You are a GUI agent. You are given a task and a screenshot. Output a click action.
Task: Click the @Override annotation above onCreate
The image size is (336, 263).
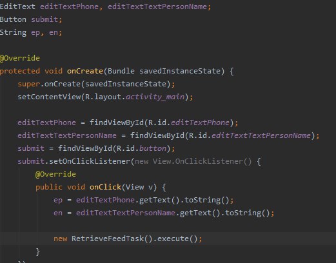pos(20,58)
